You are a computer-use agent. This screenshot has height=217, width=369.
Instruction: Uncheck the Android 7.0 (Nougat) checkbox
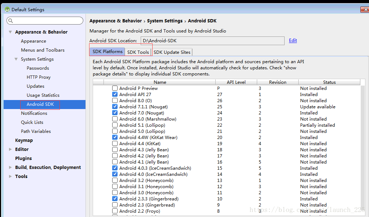click(x=115, y=113)
